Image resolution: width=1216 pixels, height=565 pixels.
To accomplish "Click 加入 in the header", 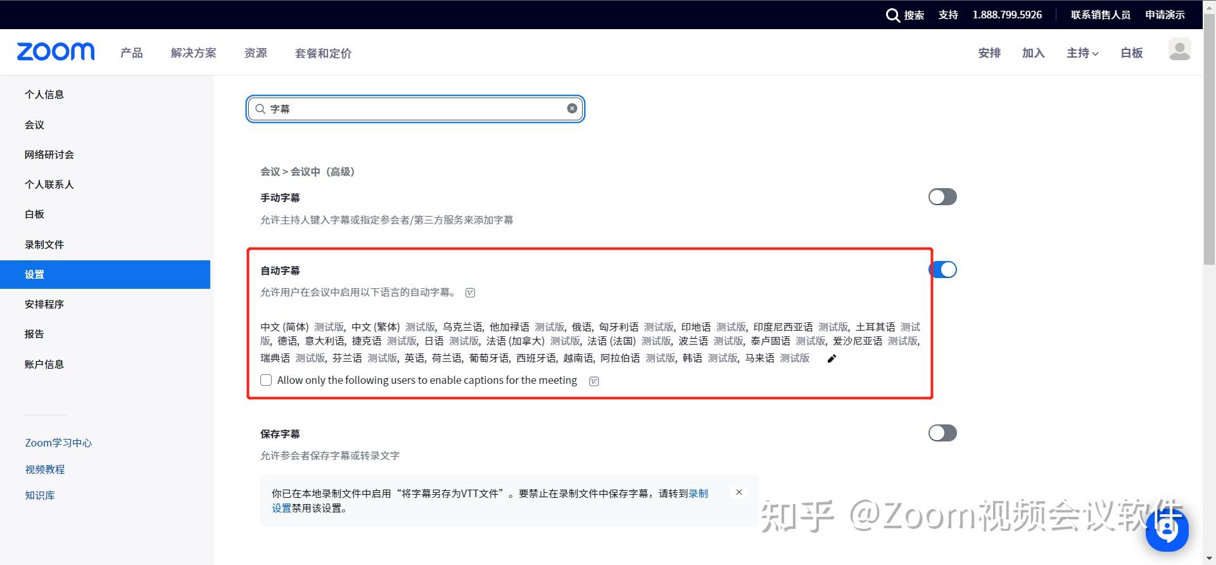I will tap(1033, 53).
